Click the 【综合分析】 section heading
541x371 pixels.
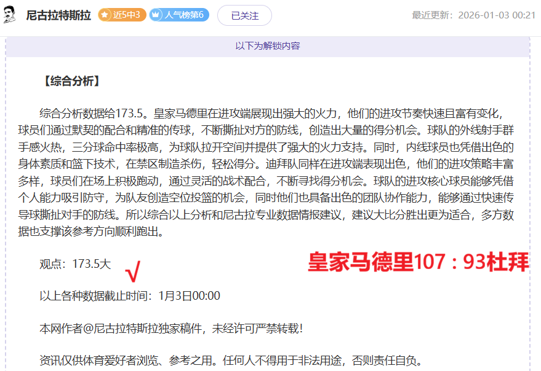click(x=70, y=81)
